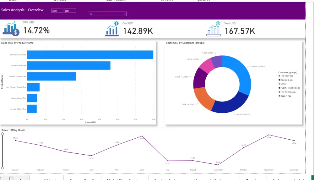Select the 2021 year slicer button
Viewport: 314px width, 180px height.
pyautogui.click(x=70, y=11)
